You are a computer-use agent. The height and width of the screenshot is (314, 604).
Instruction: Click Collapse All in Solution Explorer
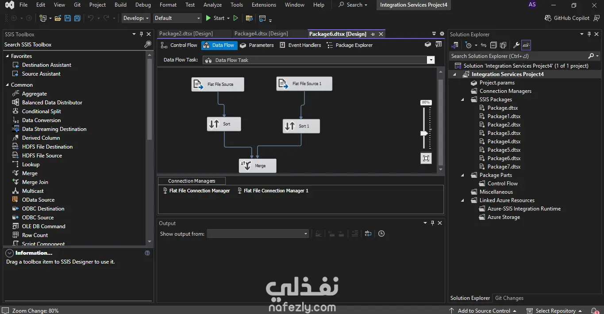(493, 45)
